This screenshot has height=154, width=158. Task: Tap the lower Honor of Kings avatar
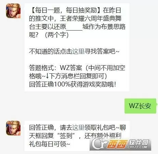pyautogui.click(x=13, y=128)
